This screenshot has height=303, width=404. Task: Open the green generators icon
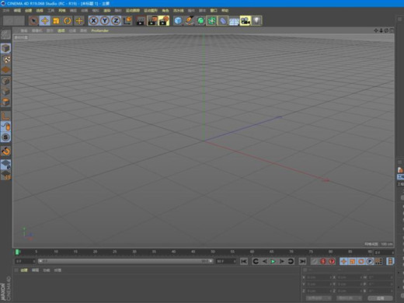click(x=200, y=21)
